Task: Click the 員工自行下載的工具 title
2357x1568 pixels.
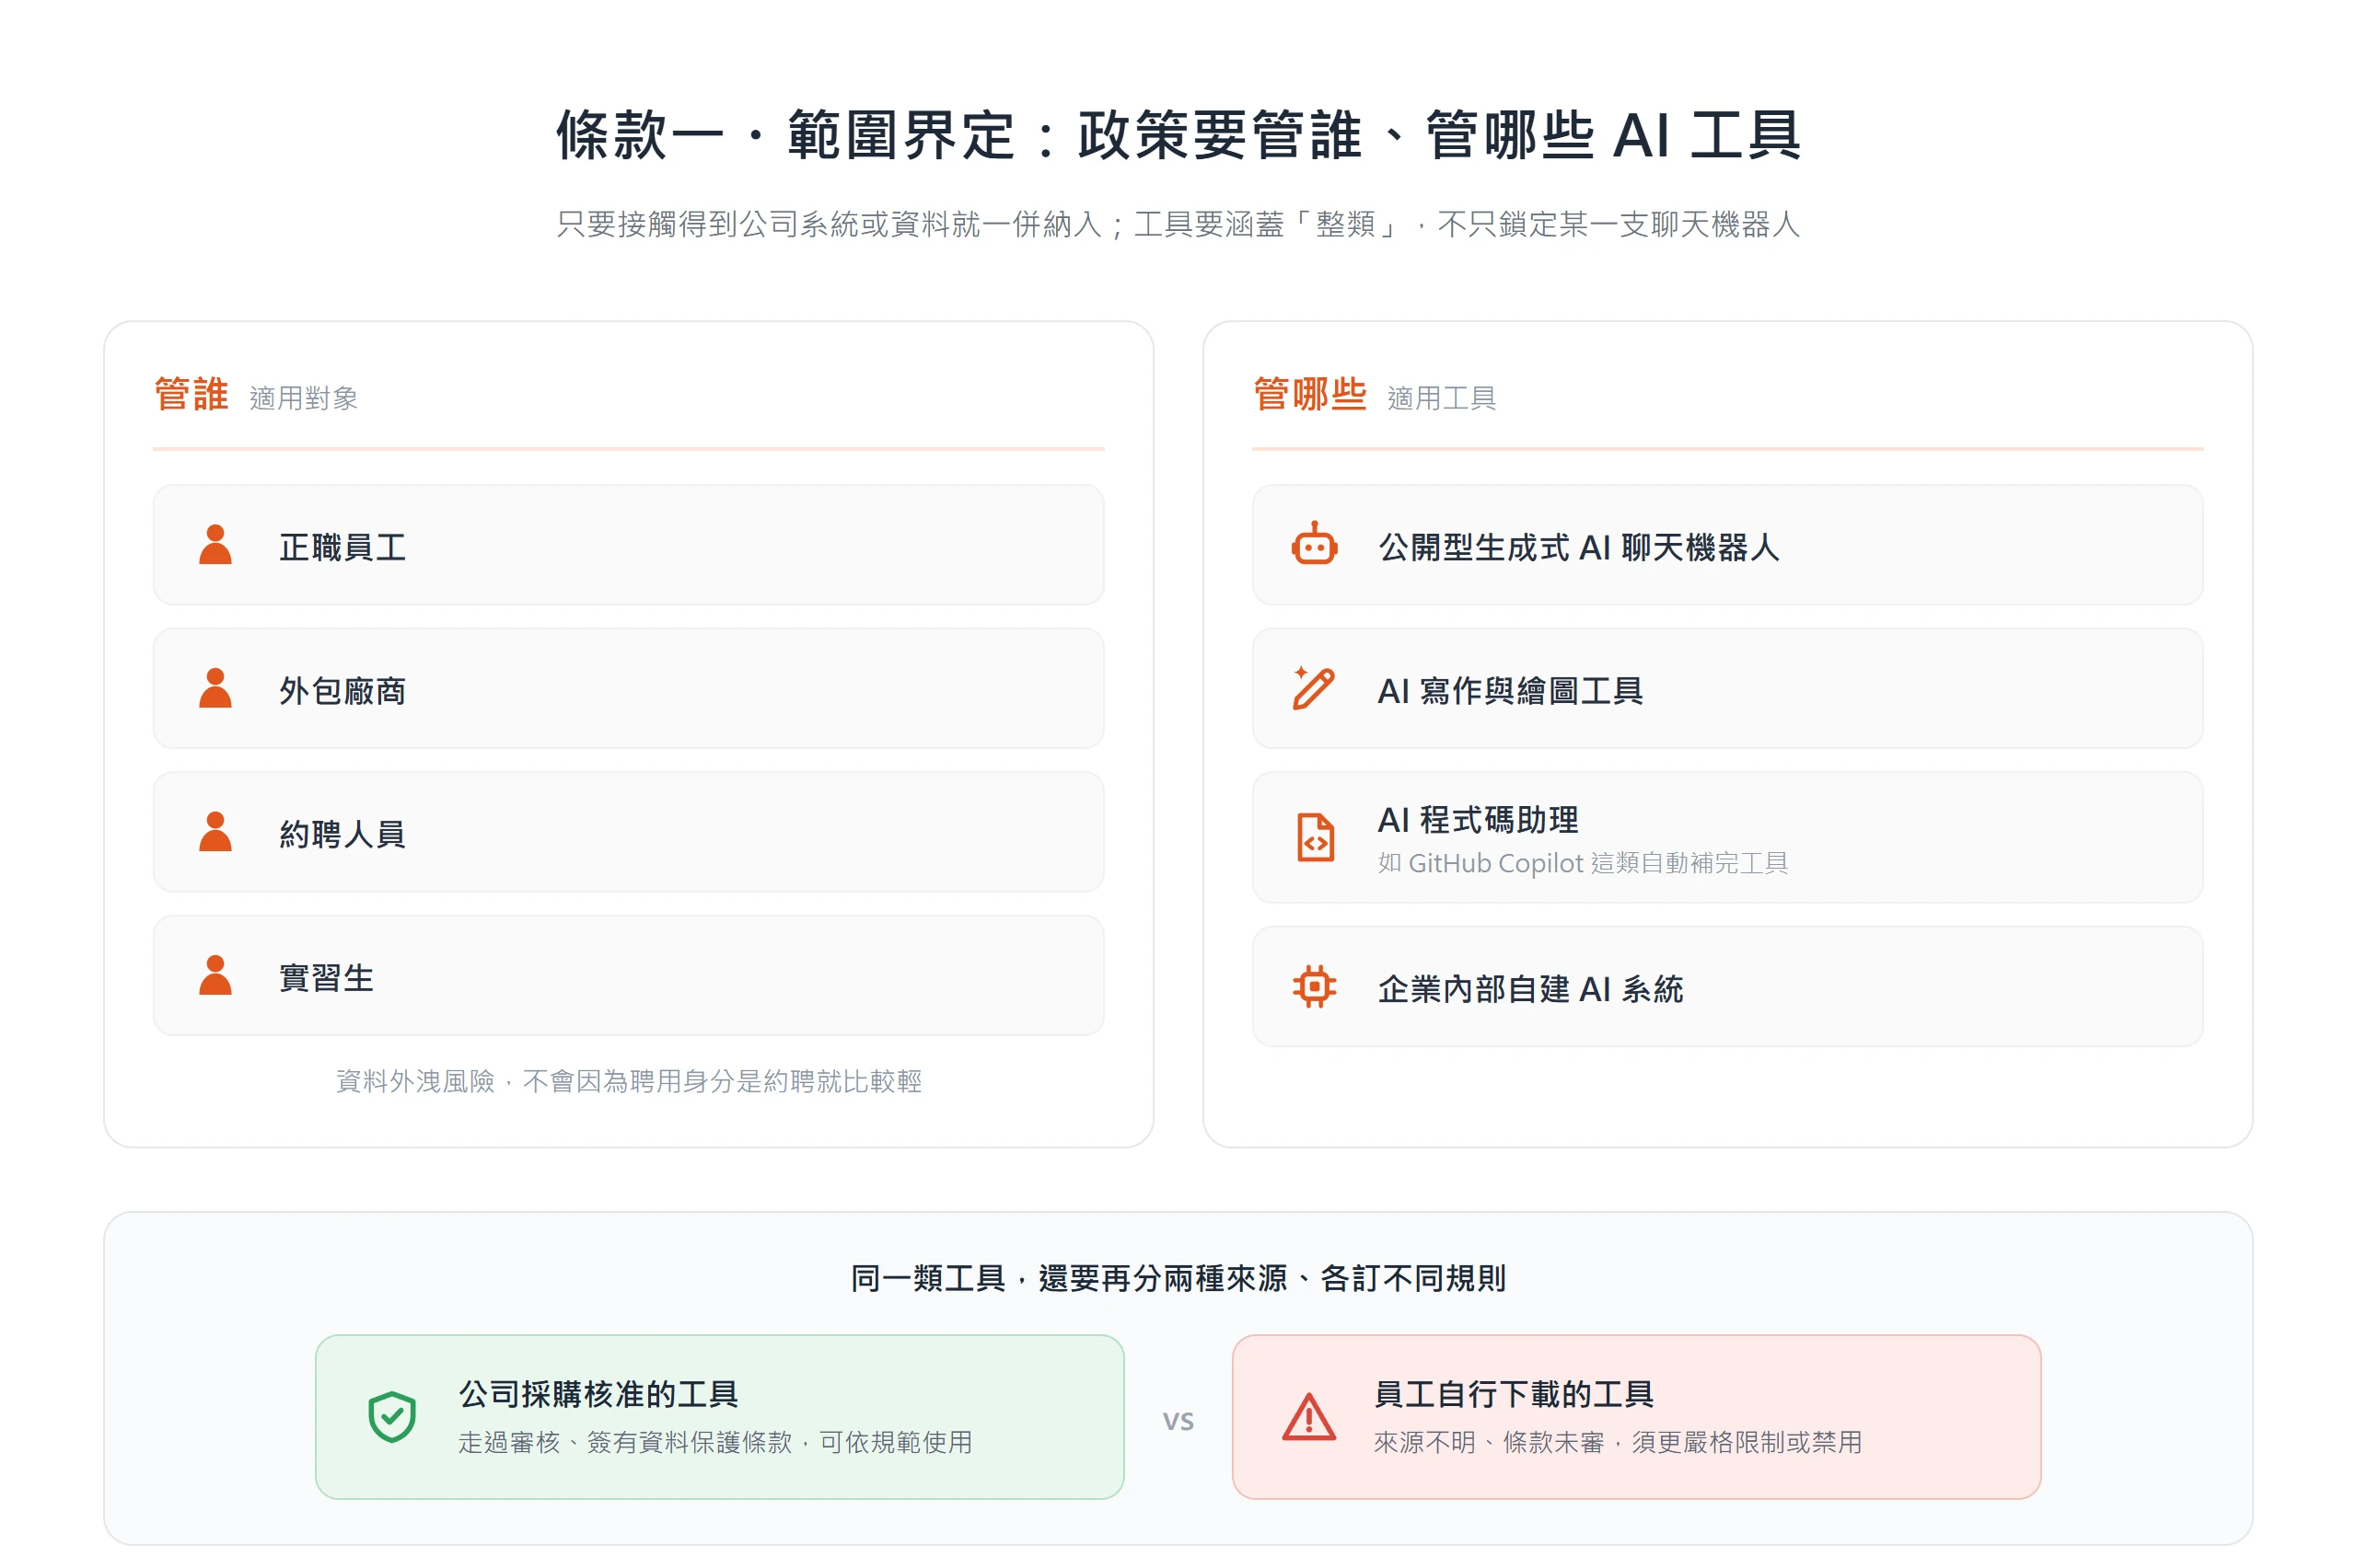Action: click(1514, 1394)
